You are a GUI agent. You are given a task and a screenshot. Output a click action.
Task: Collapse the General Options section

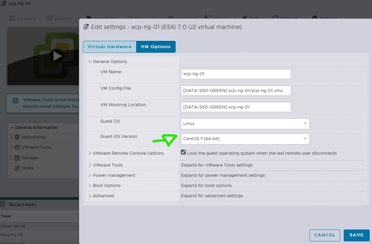pyautogui.click(x=90, y=62)
